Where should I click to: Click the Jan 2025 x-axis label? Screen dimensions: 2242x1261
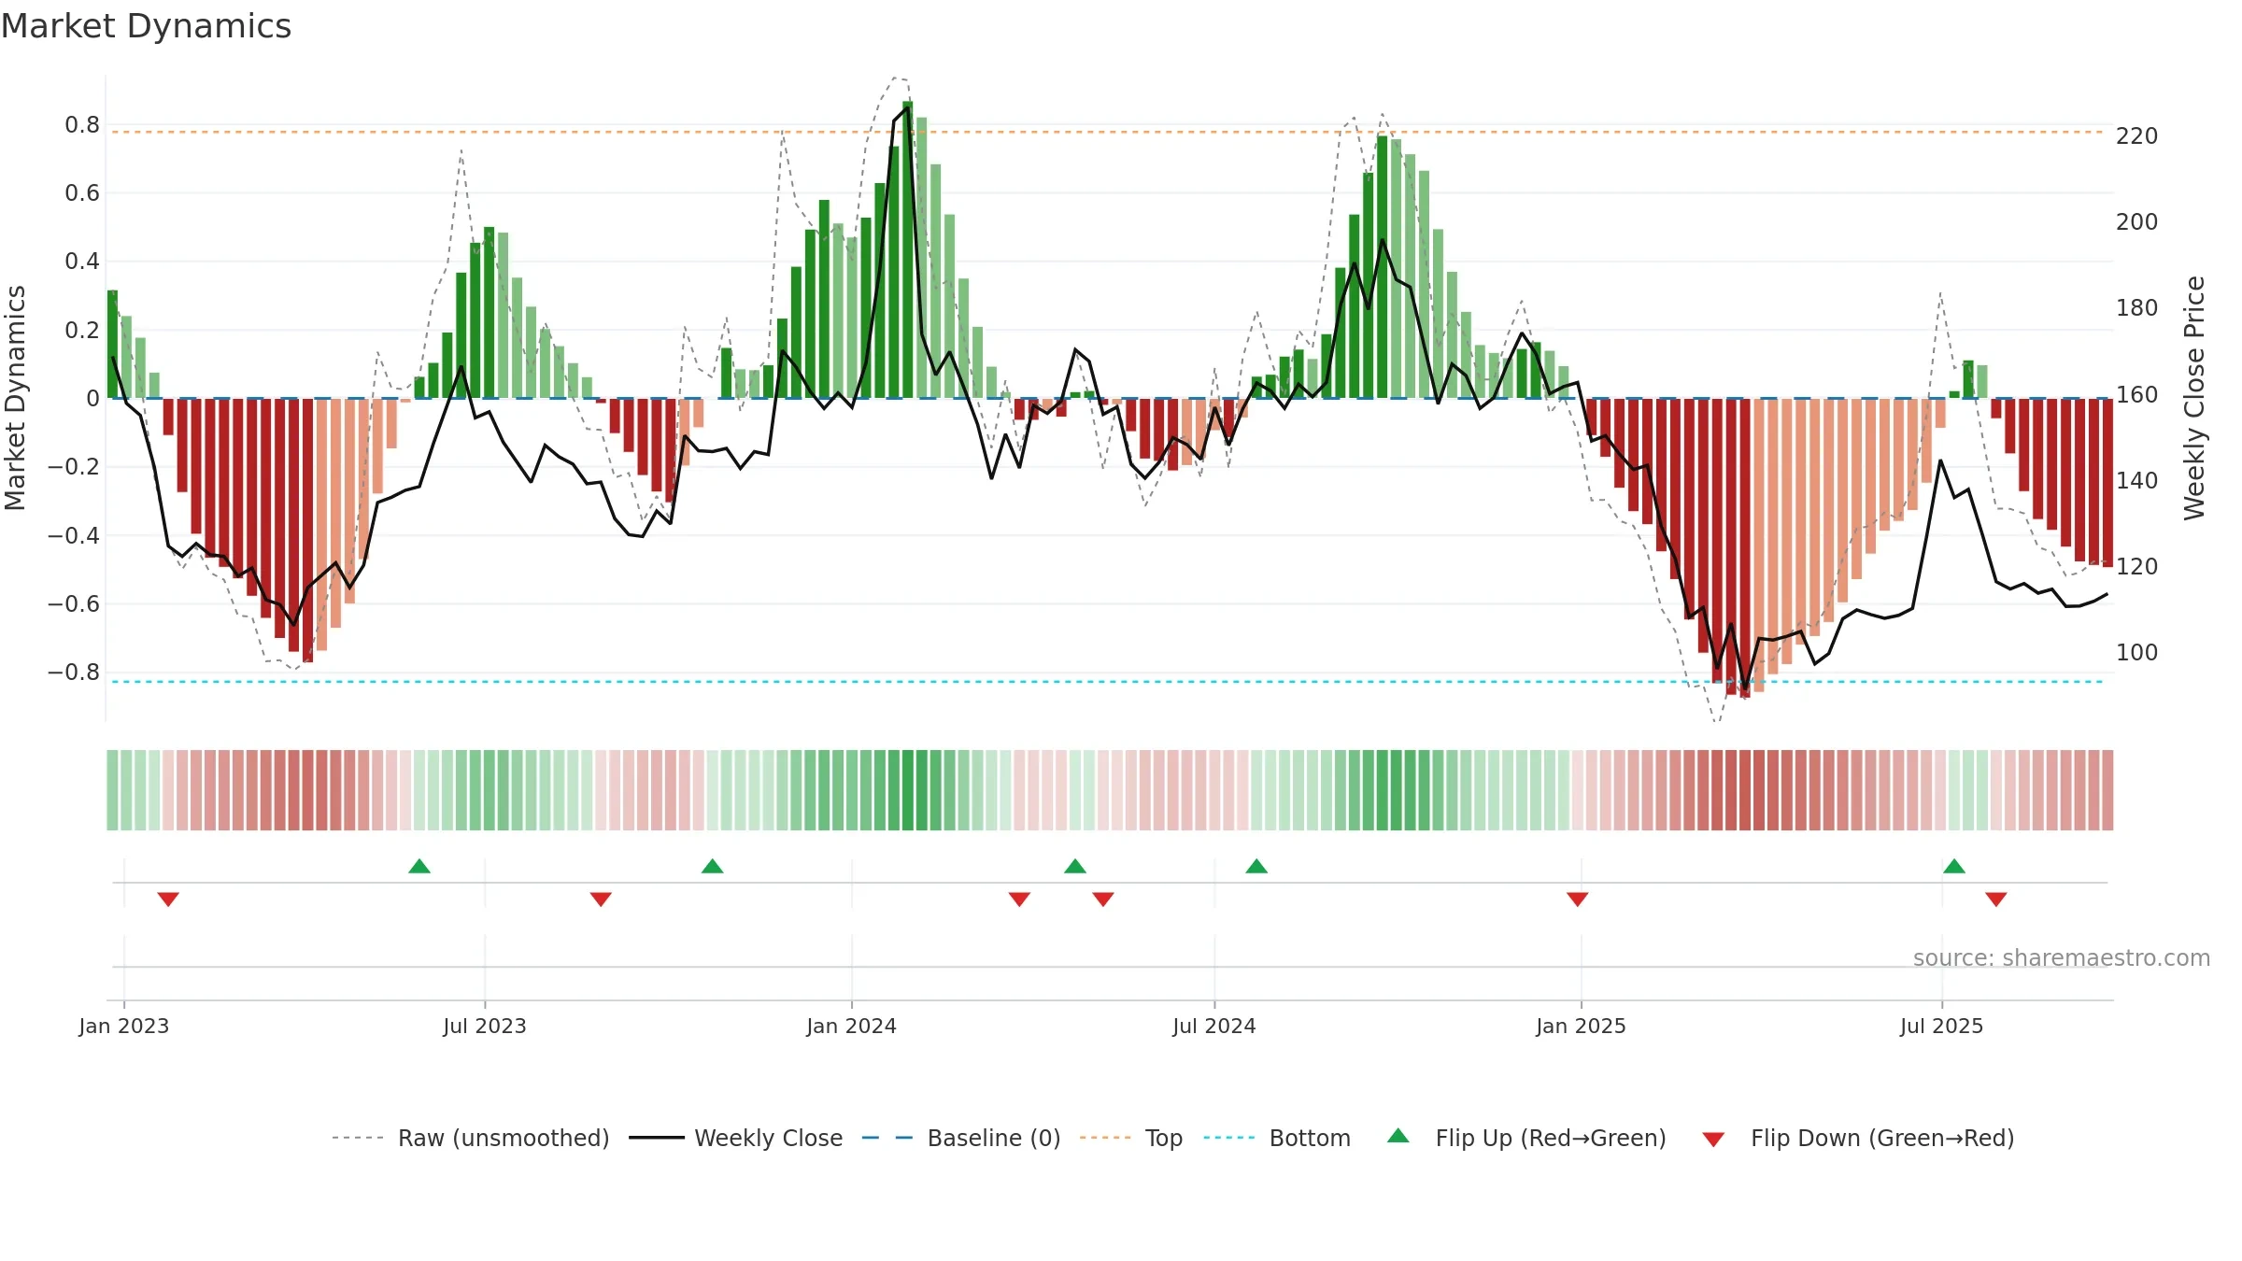pyautogui.click(x=1582, y=1026)
